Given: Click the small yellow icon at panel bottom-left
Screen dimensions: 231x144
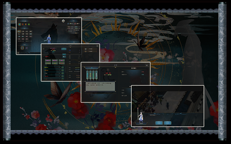Looking at the screenshot, I should click(x=18, y=53).
